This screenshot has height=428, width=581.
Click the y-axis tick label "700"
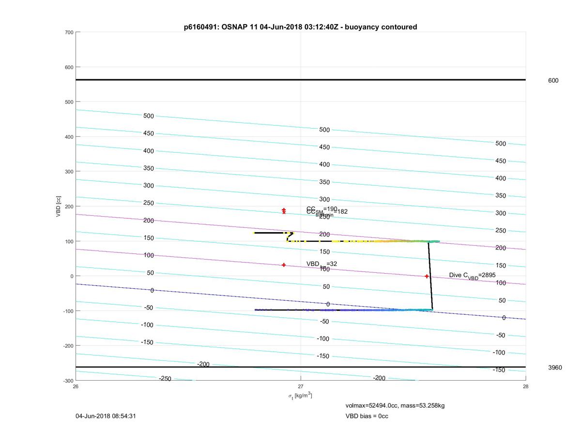tap(69, 32)
